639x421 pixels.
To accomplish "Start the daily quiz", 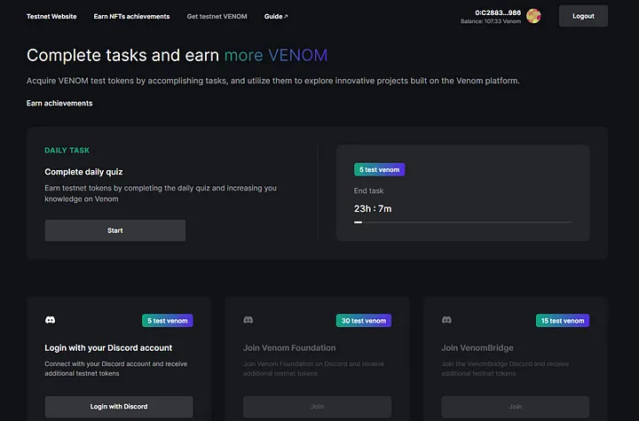I will [115, 230].
